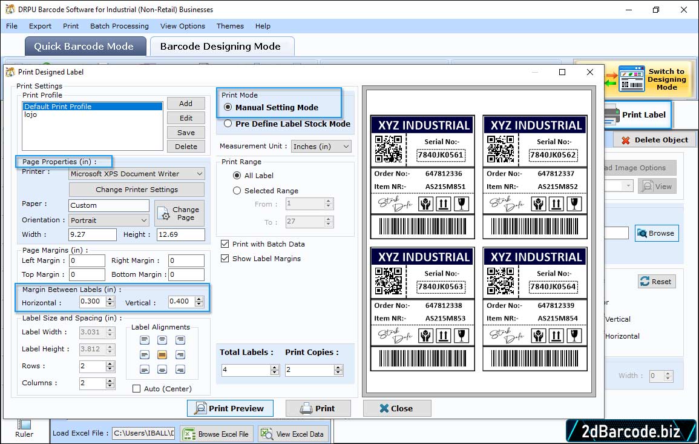Click the Reset button in main window
699x444 pixels.
pos(656,282)
